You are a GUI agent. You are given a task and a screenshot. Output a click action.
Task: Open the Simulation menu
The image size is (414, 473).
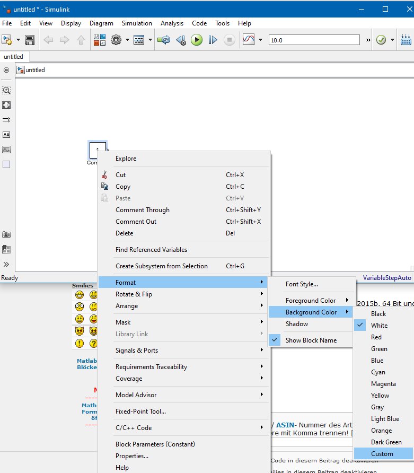pyautogui.click(x=137, y=23)
